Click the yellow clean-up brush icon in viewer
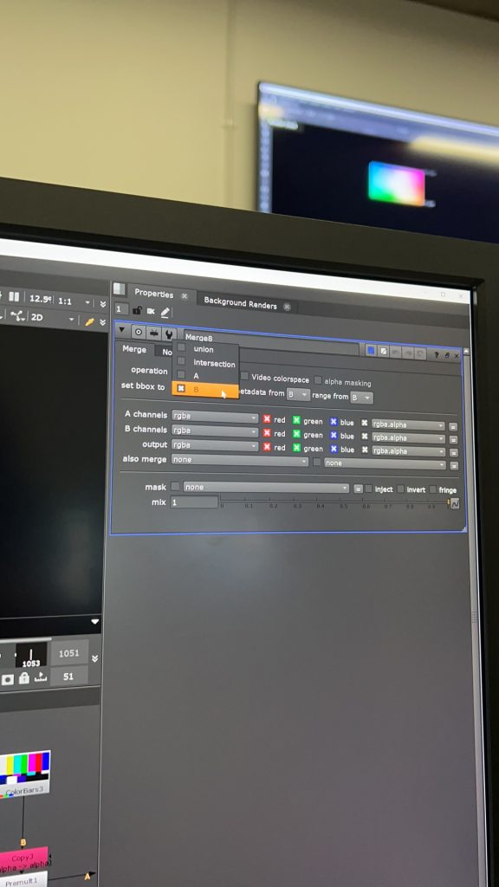Screen dimensions: 499x887 (89, 321)
